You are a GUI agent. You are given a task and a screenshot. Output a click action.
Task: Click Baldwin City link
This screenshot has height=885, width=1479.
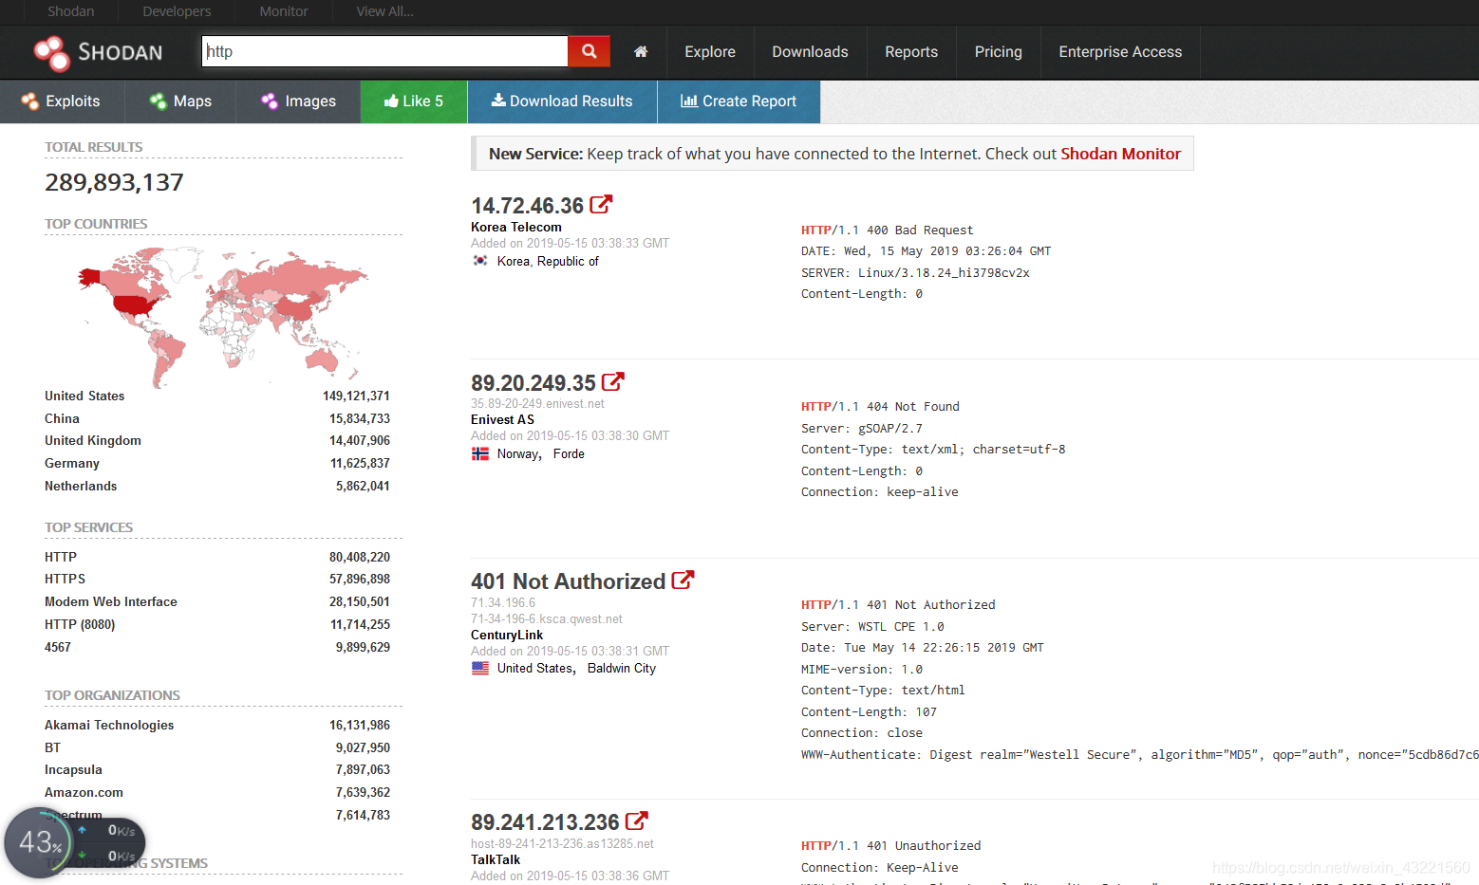click(621, 668)
